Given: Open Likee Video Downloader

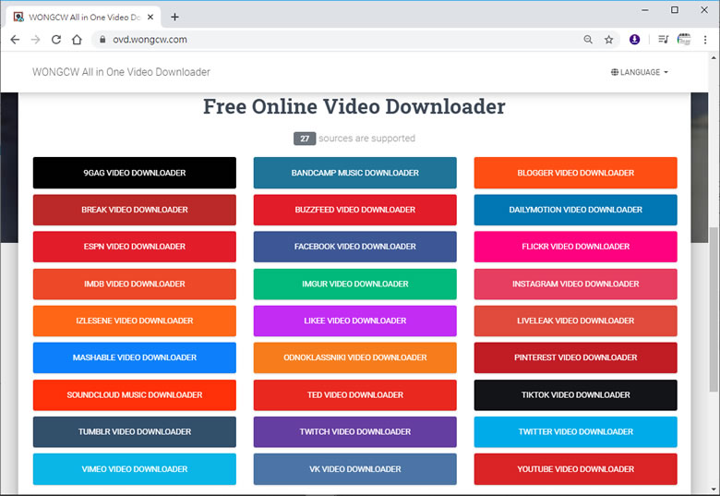Looking at the screenshot, I should point(355,321).
